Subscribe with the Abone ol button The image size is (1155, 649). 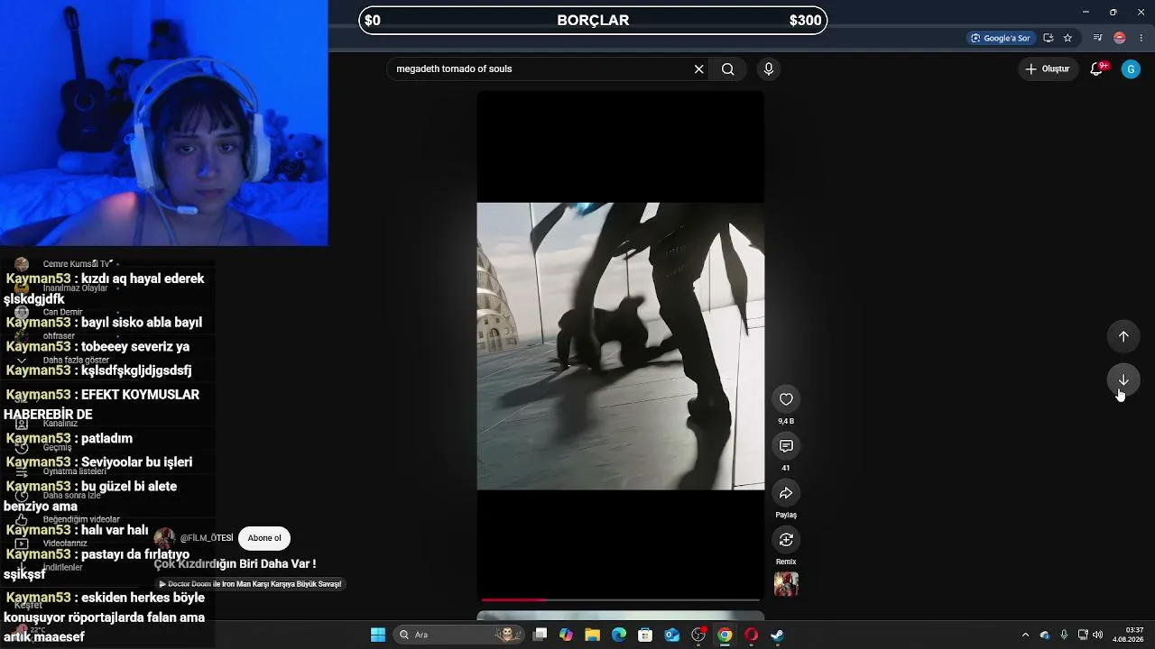pyautogui.click(x=264, y=538)
